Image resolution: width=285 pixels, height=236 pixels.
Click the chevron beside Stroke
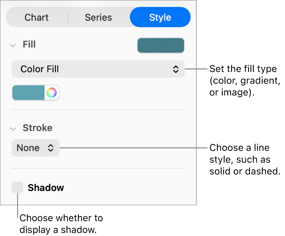13,129
